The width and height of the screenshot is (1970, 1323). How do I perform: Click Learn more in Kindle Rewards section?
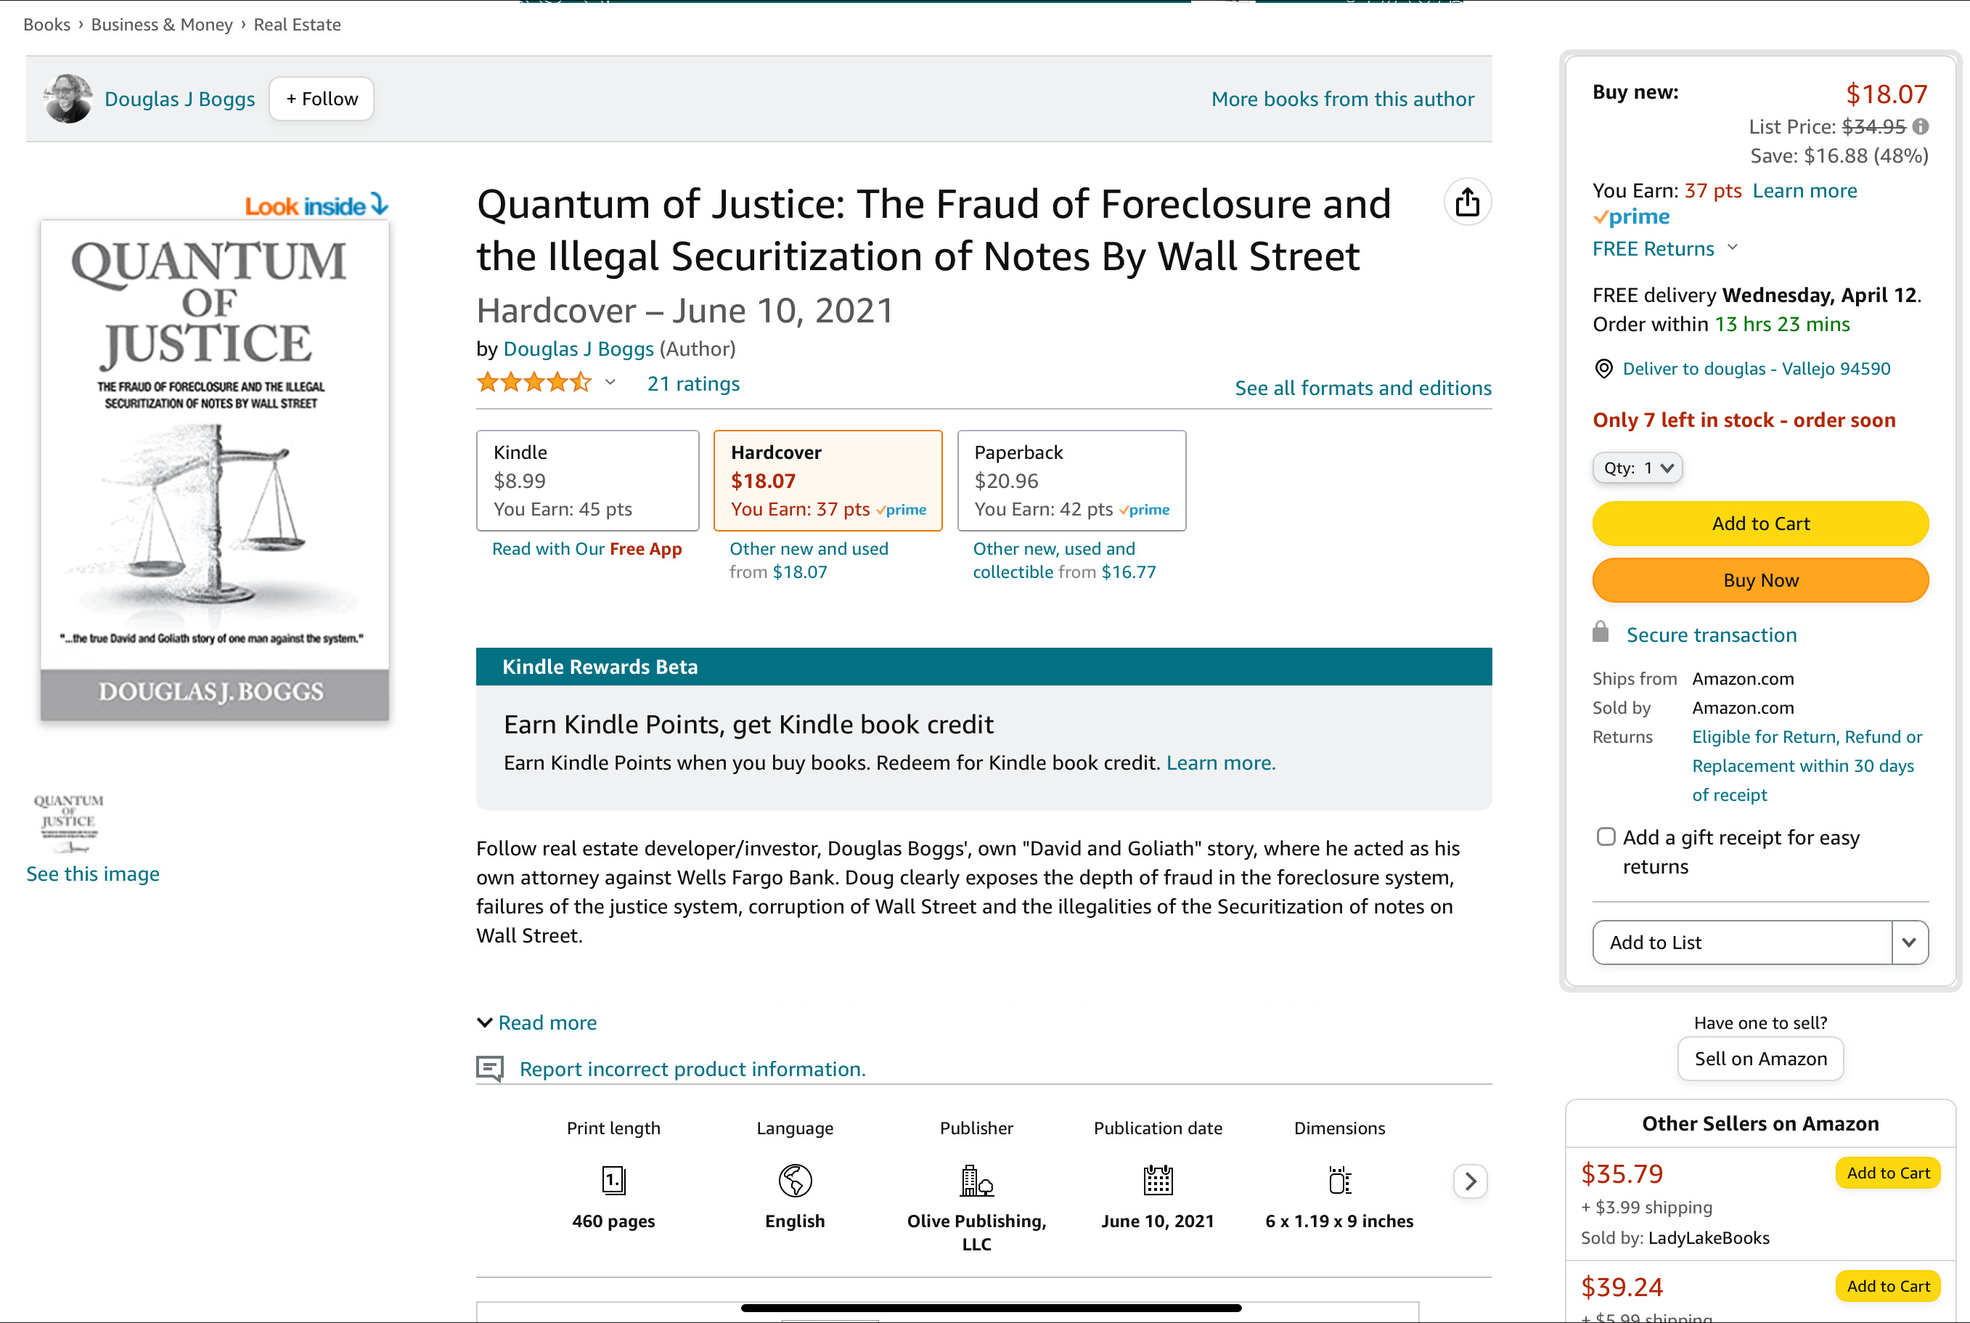(1220, 762)
